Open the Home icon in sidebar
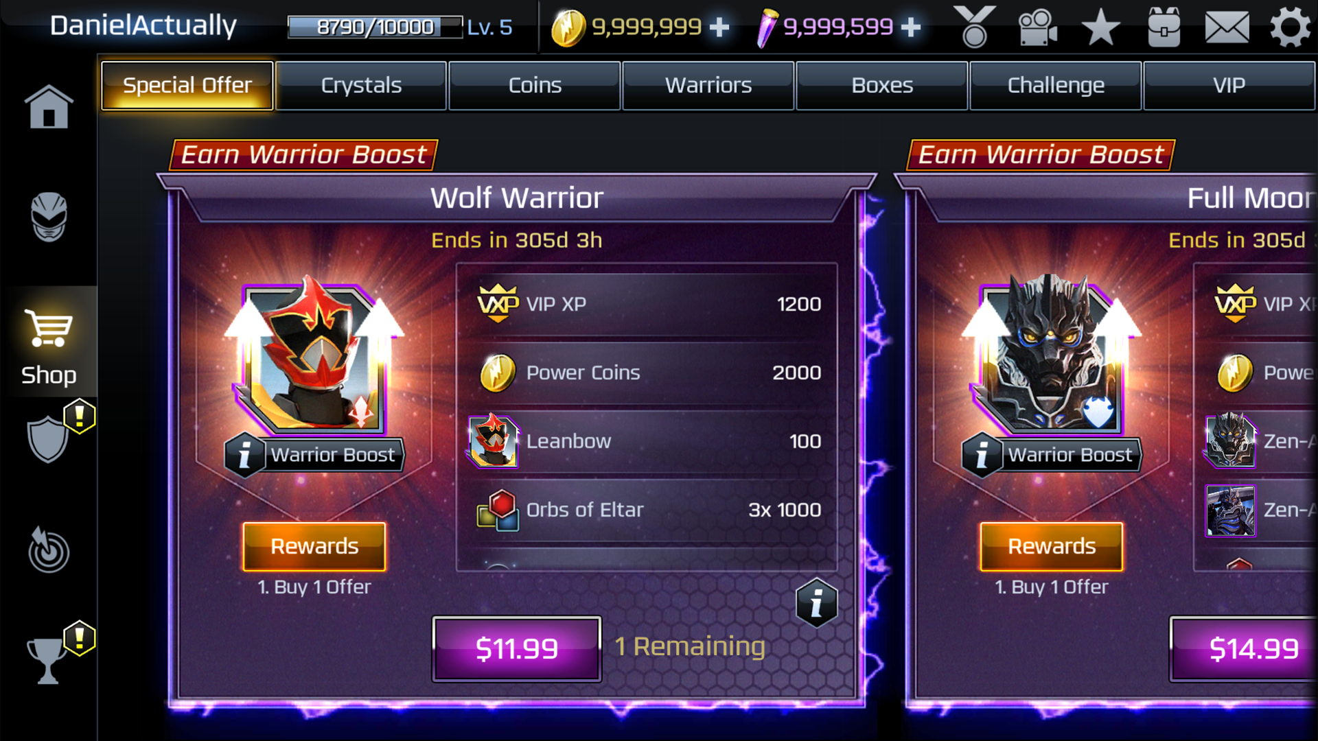The width and height of the screenshot is (1318, 741). point(48,106)
